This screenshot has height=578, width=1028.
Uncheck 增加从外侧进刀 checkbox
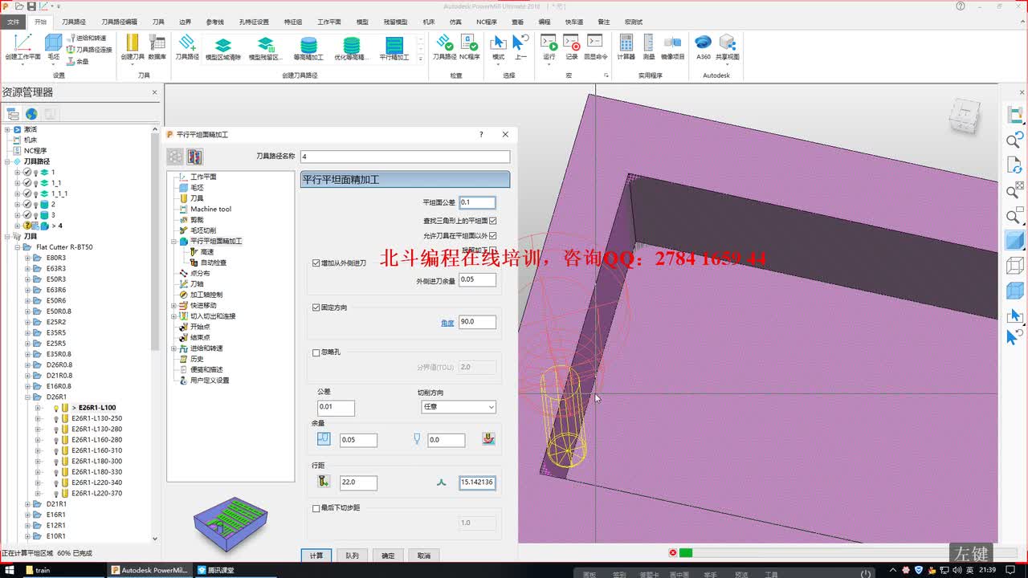[x=316, y=263]
